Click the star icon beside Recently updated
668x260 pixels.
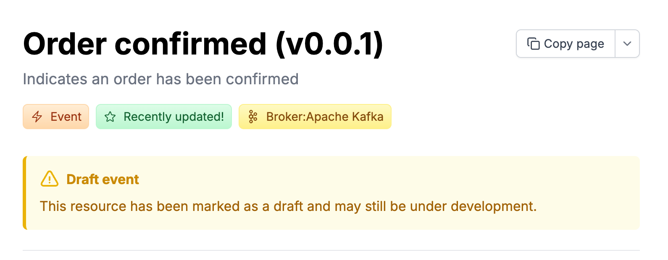(110, 117)
